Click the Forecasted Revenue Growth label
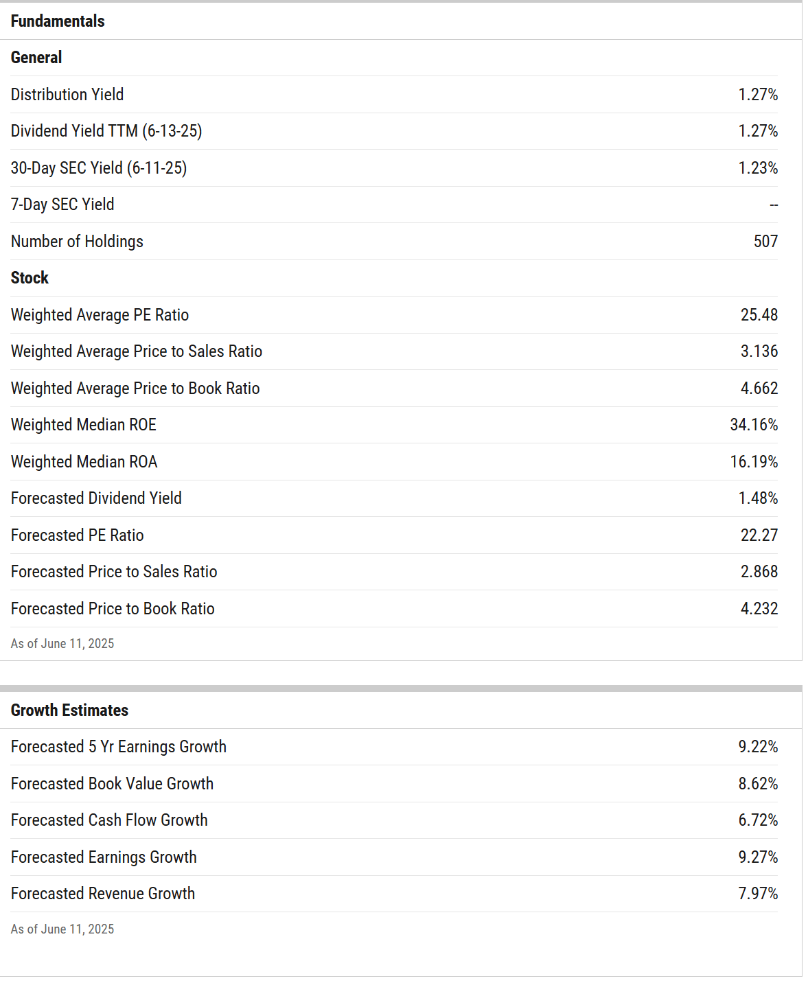 [x=103, y=894]
